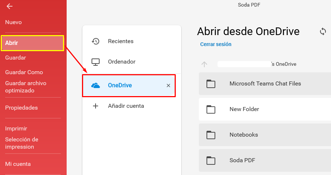Click the plus icon for Añadir cuenta

tap(96, 106)
